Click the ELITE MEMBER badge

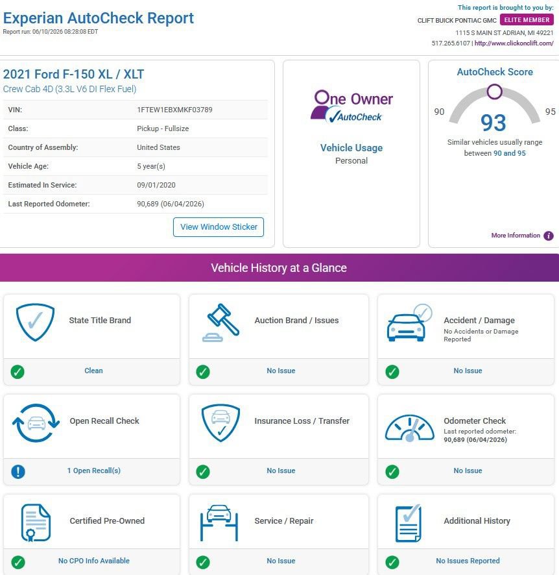click(527, 20)
